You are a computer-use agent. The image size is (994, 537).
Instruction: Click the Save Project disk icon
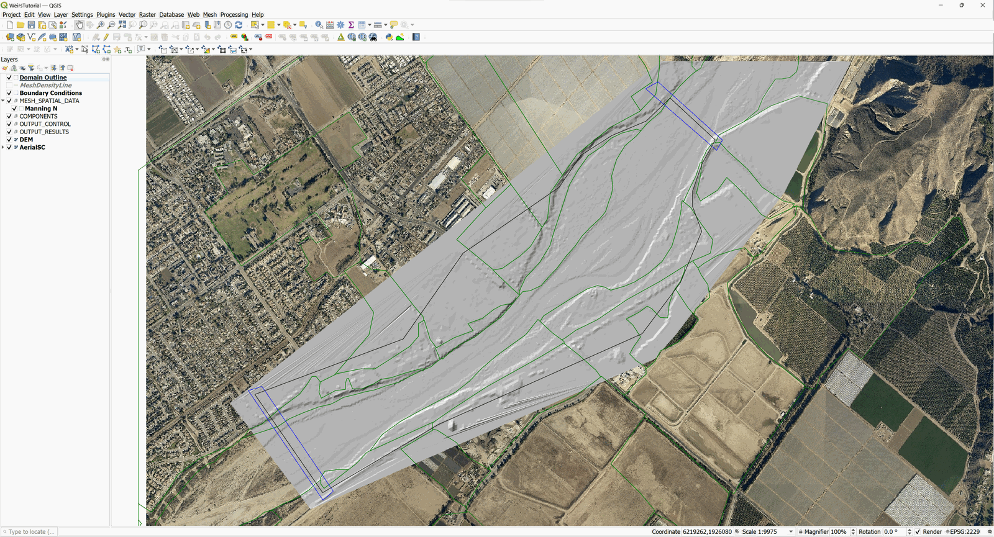click(31, 25)
